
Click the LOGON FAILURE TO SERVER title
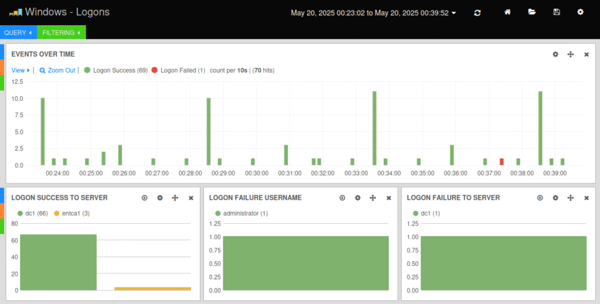(x=453, y=198)
